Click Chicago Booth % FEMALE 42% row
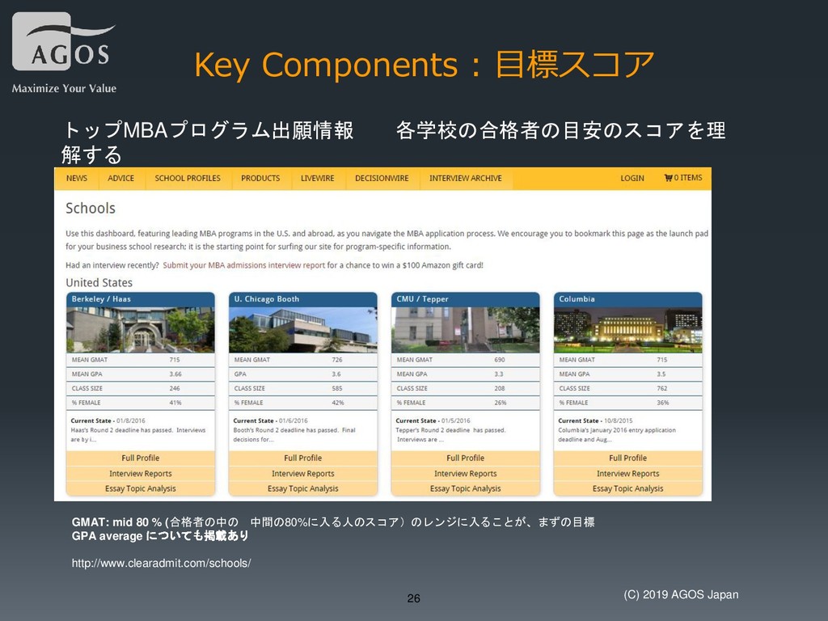This screenshot has width=828, height=621. tap(303, 403)
